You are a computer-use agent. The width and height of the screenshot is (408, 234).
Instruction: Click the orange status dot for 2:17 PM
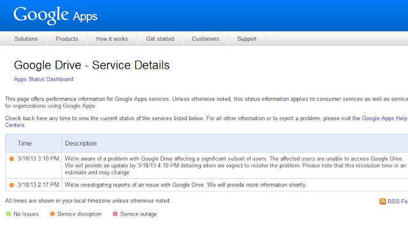click(x=11, y=185)
